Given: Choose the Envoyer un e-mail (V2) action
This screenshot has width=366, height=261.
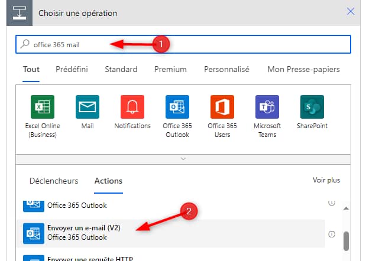Looking at the screenshot, I should pyautogui.click(x=171, y=233).
